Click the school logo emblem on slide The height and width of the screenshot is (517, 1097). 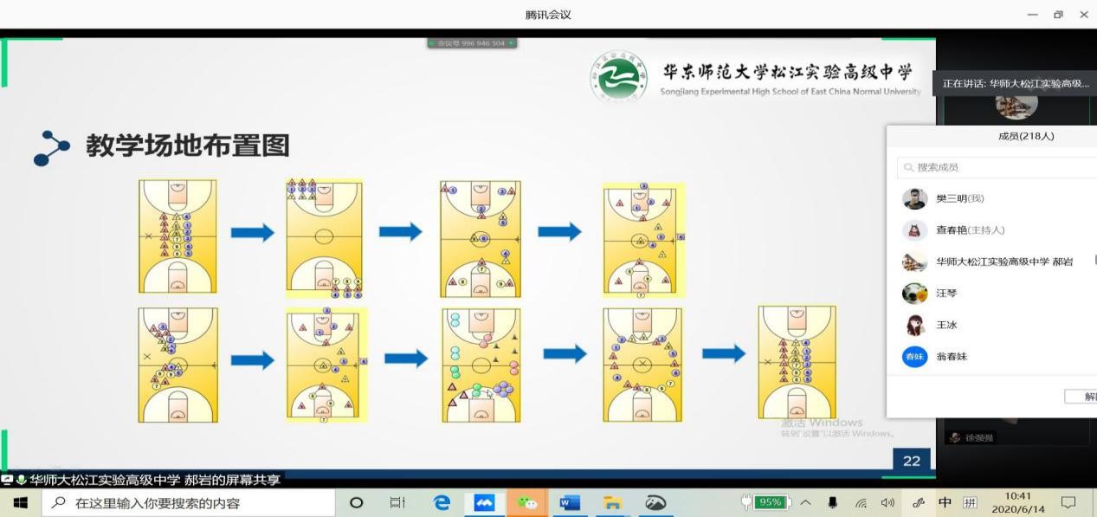pyautogui.click(x=619, y=78)
